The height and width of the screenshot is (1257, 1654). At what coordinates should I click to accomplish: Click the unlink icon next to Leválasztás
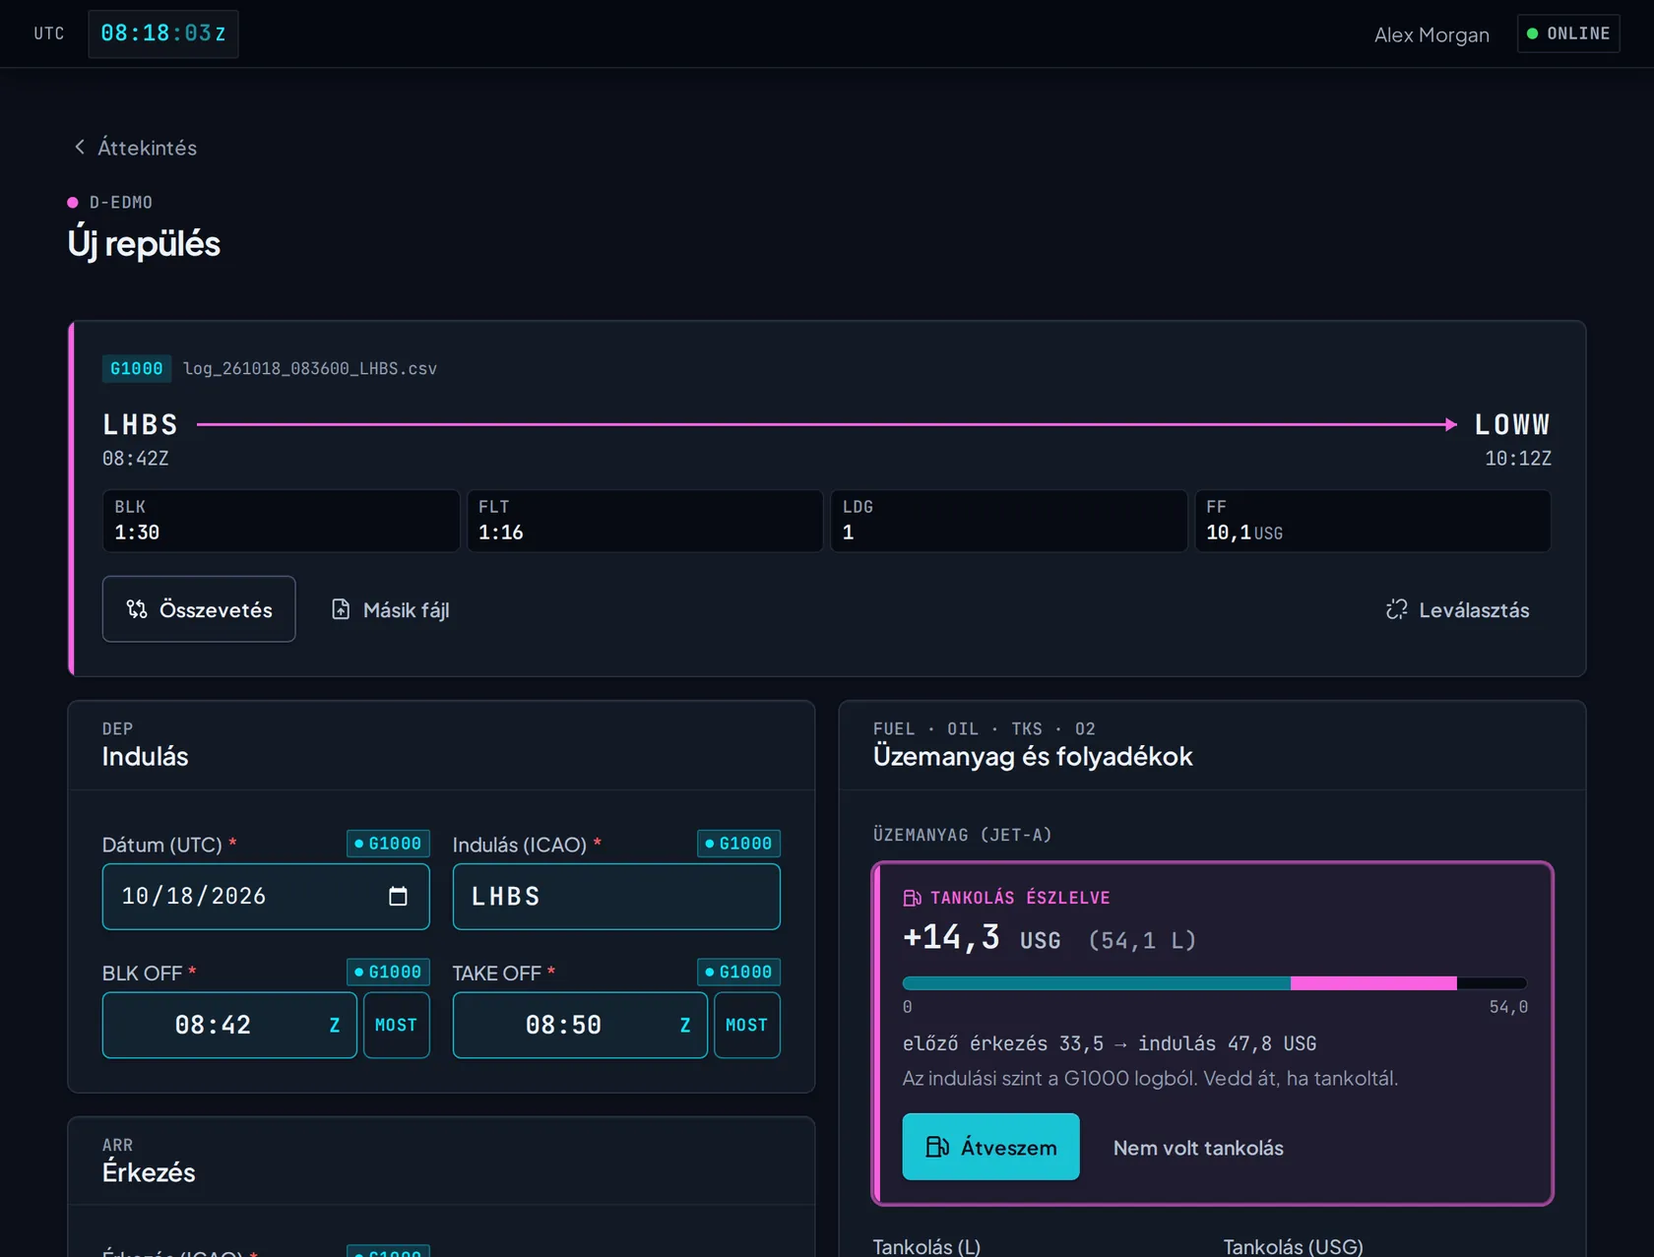tap(1396, 609)
